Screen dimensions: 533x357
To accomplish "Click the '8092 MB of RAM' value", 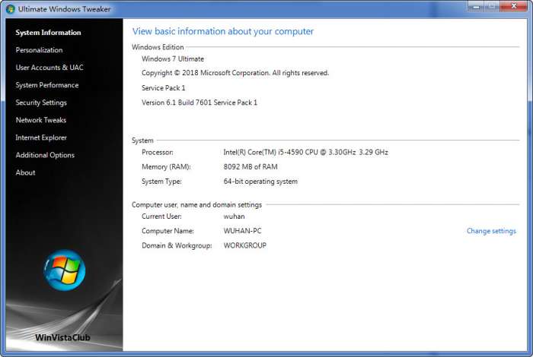I will point(251,167).
